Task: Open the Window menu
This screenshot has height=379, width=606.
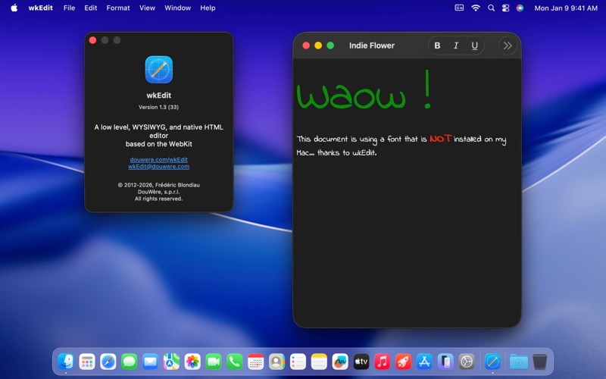Action: pos(178,8)
